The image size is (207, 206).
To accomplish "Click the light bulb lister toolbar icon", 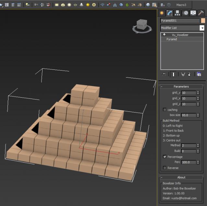I will point(28,5).
